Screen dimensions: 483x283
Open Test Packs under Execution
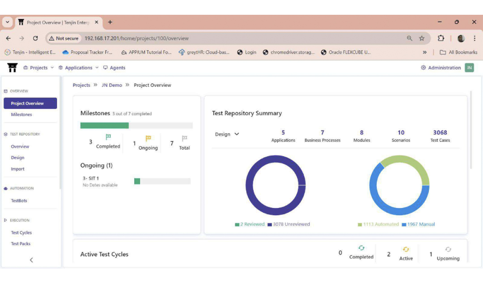(x=21, y=244)
